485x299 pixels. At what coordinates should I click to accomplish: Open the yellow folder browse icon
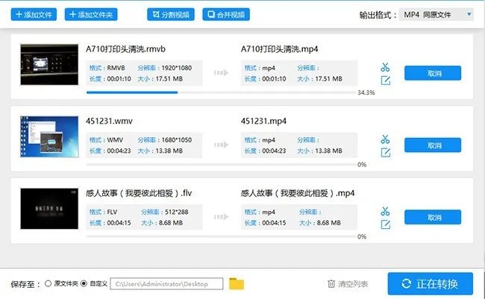pos(237,284)
